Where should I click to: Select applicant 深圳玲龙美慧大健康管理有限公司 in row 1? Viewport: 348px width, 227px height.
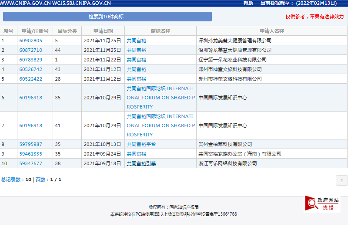coord(235,41)
